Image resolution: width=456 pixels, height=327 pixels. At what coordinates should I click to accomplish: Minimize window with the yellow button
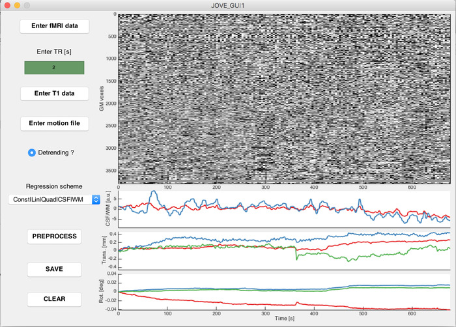17,5
